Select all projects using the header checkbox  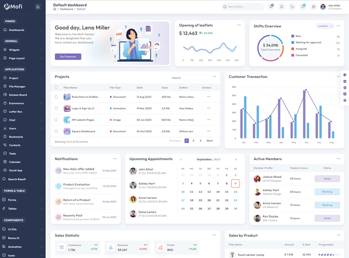56,88
